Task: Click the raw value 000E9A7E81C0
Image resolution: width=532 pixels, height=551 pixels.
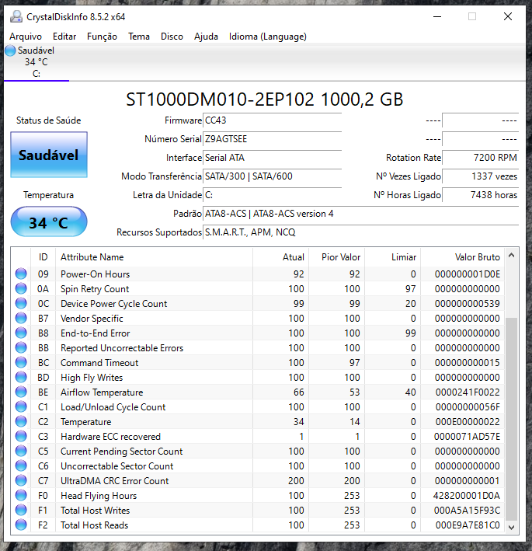Action: 468,525
